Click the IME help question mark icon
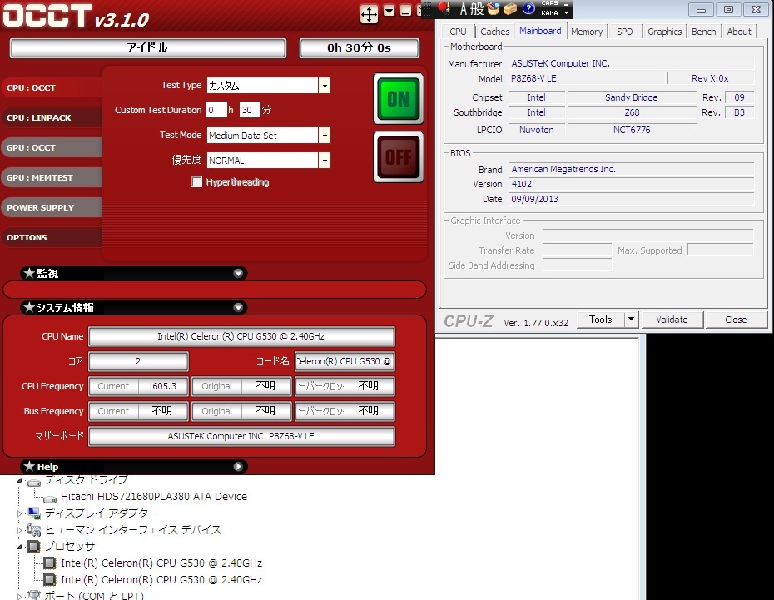The image size is (774, 600). [x=528, y=8]
